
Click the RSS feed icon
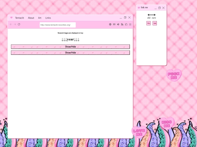coord(122,24)
